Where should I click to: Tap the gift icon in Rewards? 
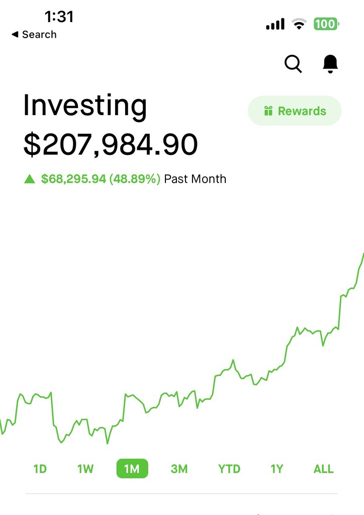268,111
